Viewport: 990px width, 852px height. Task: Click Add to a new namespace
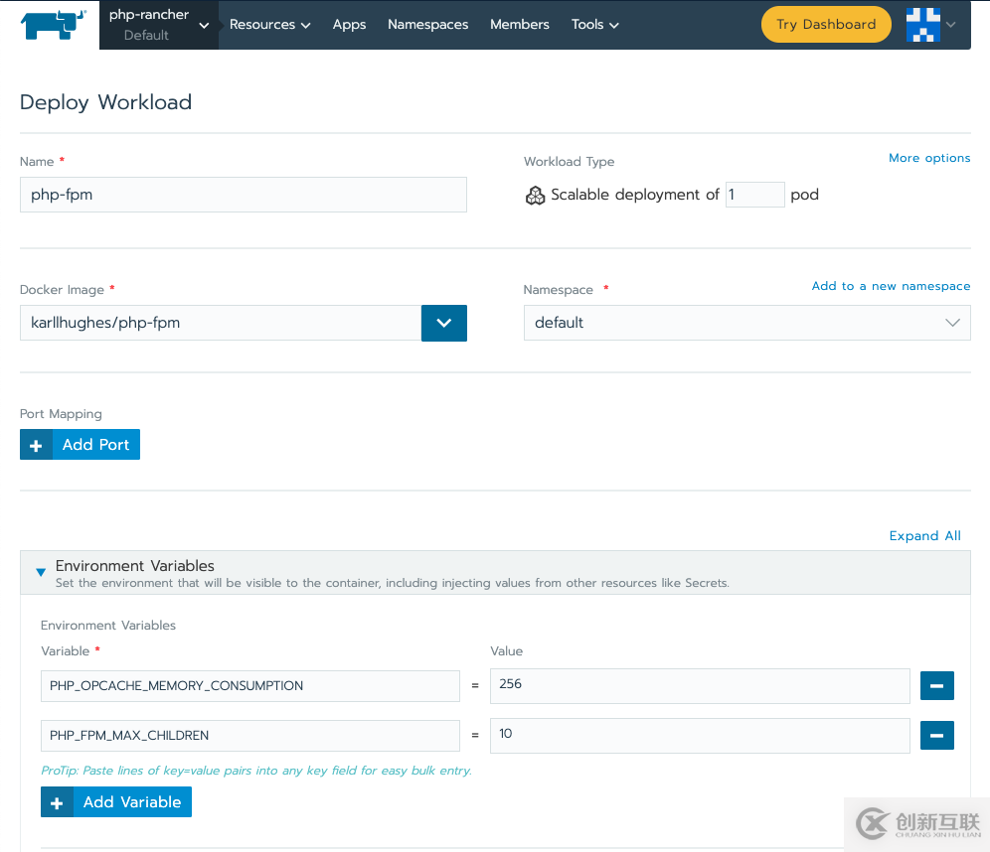(891, 286)
